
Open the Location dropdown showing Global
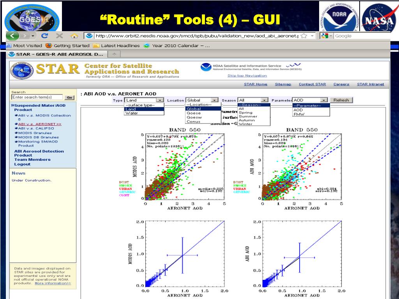pos(202,100)
